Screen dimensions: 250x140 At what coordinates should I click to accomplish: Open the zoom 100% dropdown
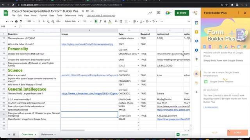(30, 21)
